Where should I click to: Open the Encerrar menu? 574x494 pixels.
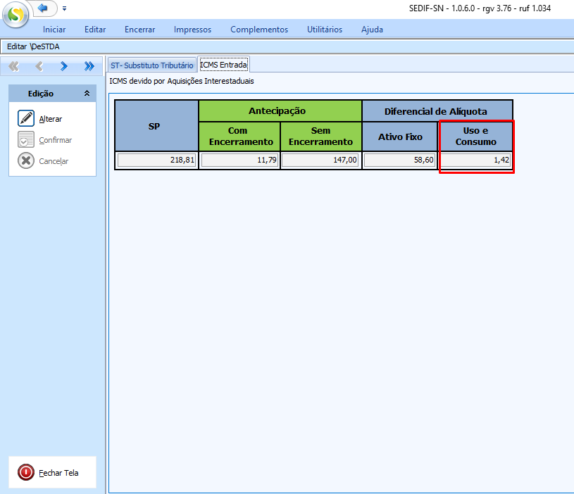[140, 30]
